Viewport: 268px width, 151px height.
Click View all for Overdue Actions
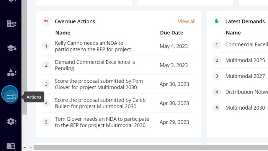tap(186, 21)
